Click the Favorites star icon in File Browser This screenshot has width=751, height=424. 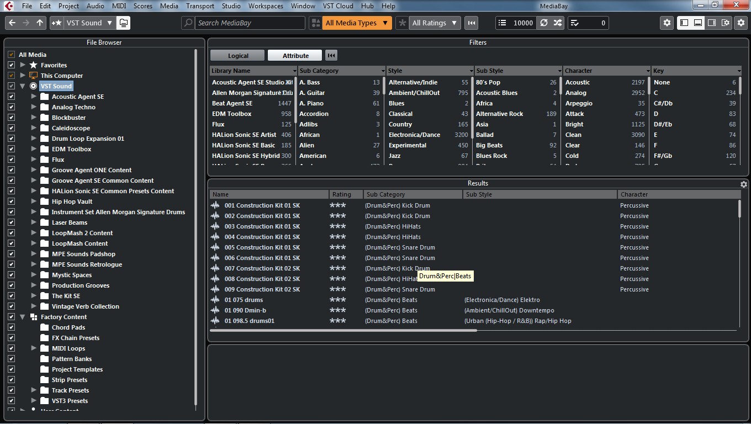point(33,65)
